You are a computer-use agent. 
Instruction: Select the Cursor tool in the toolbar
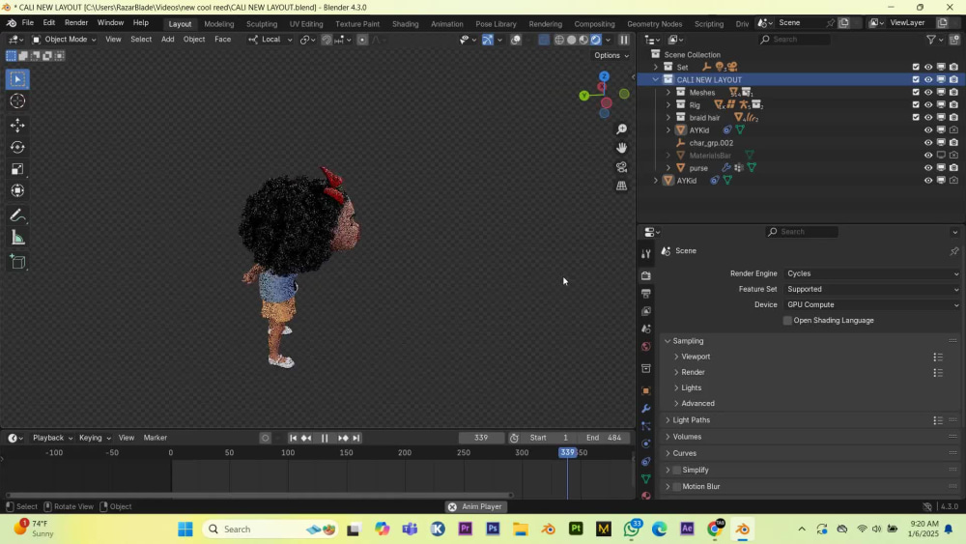tap(17, 101)
